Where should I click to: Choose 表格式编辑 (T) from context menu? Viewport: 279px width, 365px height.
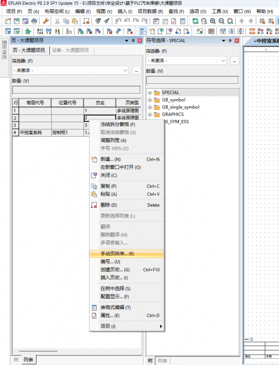click(127, 307)
